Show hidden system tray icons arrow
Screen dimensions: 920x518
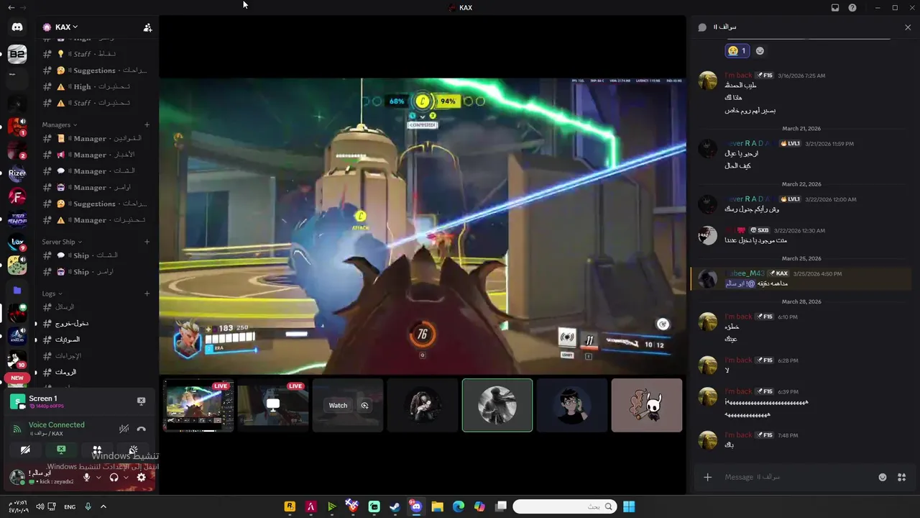103,506
